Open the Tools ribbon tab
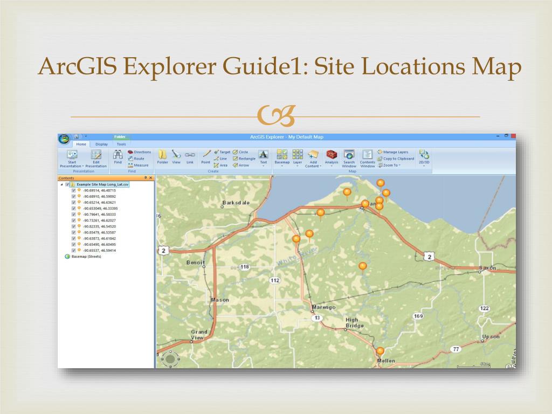 pos(121,144)
